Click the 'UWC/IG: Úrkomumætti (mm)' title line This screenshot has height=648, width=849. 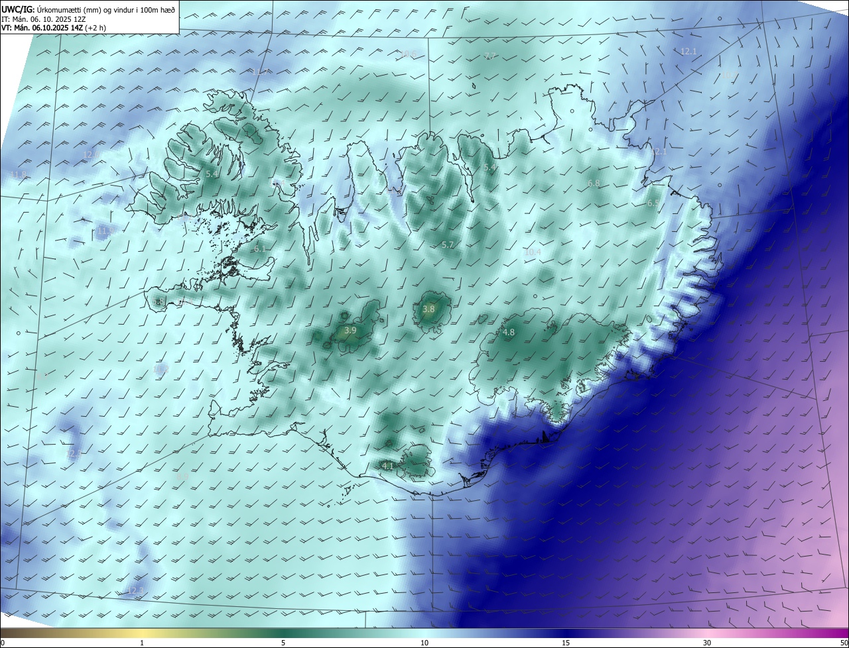click(88, 9)
